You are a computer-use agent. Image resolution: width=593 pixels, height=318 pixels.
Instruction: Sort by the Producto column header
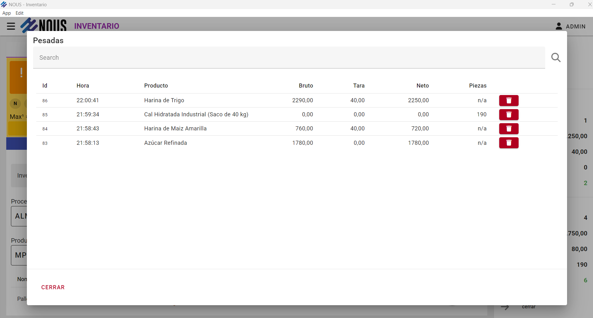[x=156, y=86]
